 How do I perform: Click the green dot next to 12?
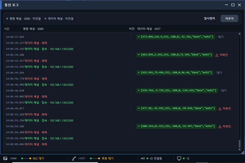click(184, 159)
